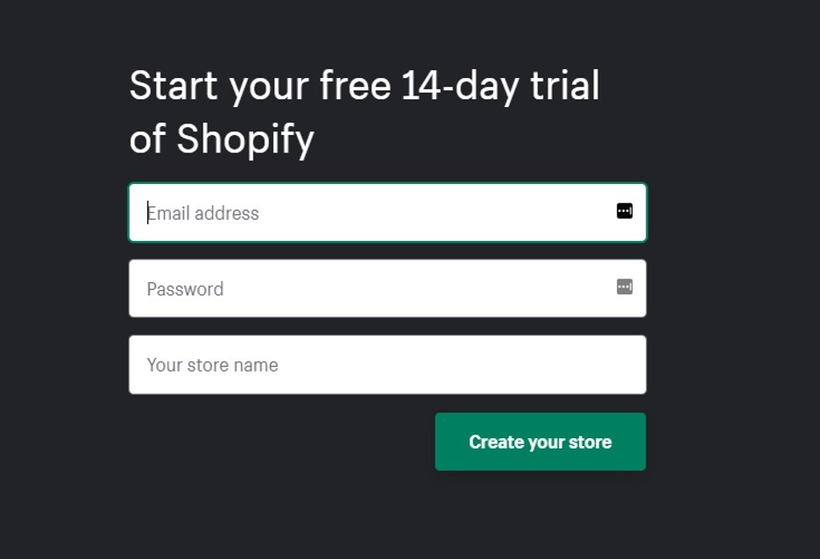Focus the Email address input field
820x559 pixels.
coord(387,212)
